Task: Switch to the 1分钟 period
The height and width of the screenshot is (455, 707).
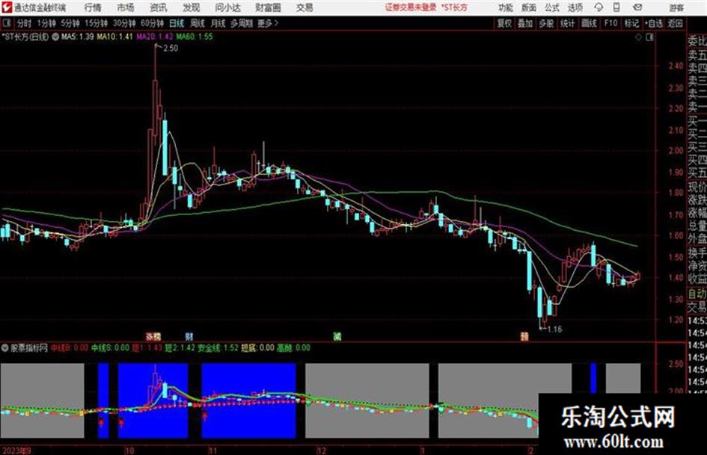Action: [46, 23]
